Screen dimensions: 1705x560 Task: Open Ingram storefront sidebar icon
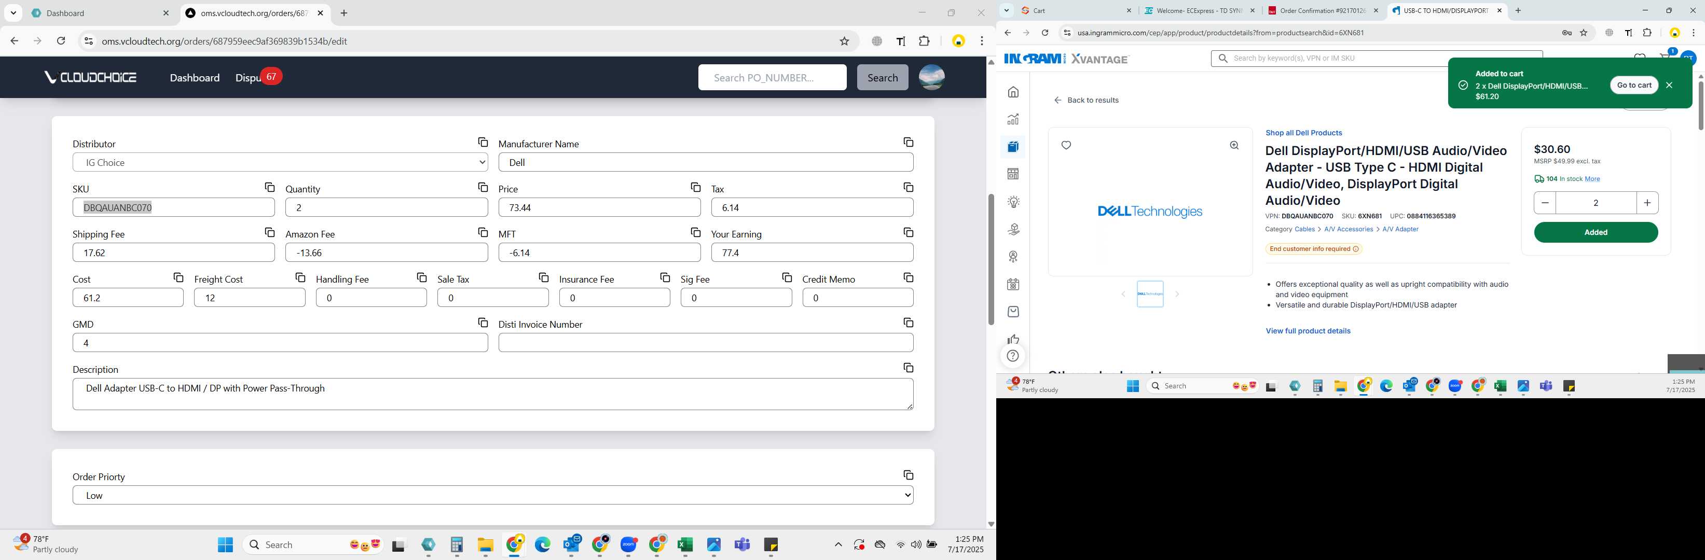1013,174
